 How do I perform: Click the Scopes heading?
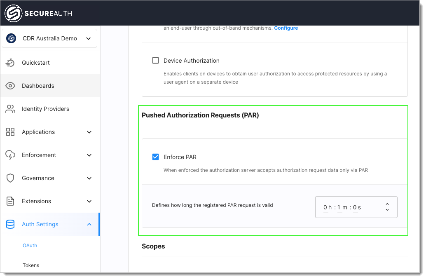[153, 246]
